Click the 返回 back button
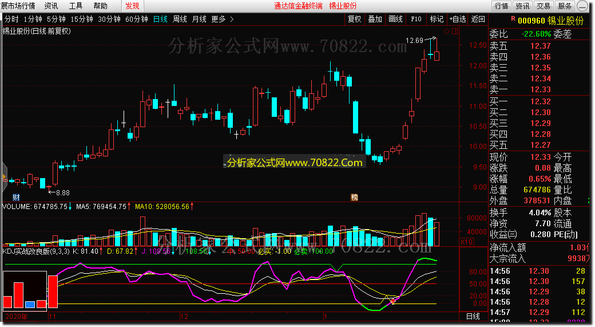595x327 pixels. 478,19
